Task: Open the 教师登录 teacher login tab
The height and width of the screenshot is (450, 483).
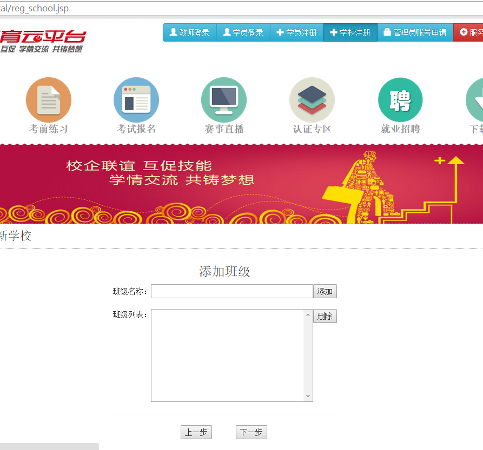Action: [190, 32]
